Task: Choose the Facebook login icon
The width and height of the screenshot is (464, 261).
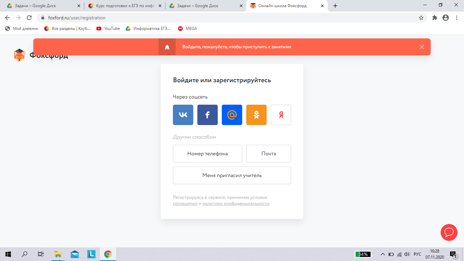Action: pos(208,115)
